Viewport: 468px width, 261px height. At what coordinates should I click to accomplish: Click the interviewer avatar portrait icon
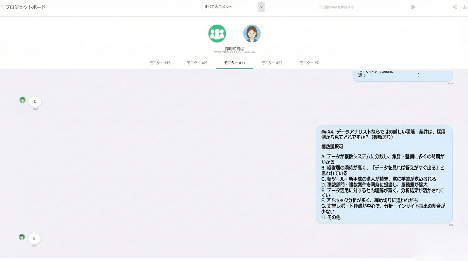(252, 33)
